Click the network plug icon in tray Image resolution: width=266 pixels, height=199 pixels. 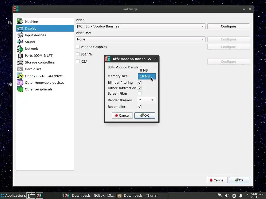(220, 195)
